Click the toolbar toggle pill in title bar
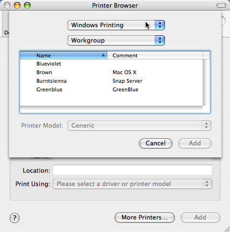The image size is (230, 232). pyautogui.click(x=221, y=5)
